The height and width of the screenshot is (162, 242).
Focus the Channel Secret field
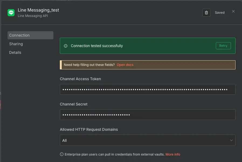148,115
